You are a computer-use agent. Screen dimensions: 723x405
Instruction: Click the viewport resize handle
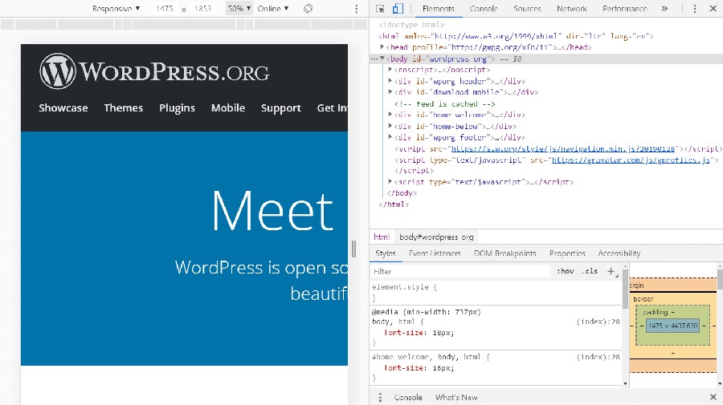pyautogui.click(x=353, y=249)
